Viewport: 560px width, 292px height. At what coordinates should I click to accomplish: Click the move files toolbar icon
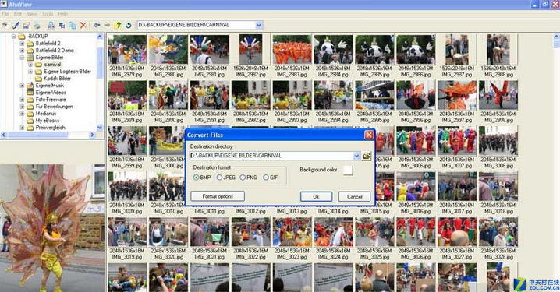62,25
